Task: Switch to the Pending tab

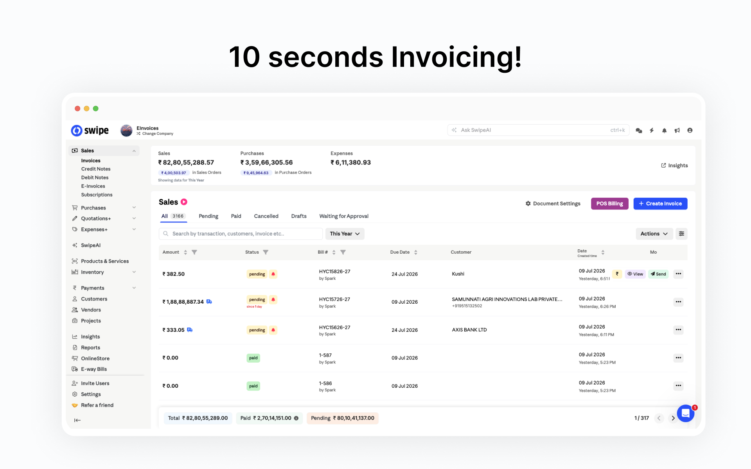Action: (208, 216)
